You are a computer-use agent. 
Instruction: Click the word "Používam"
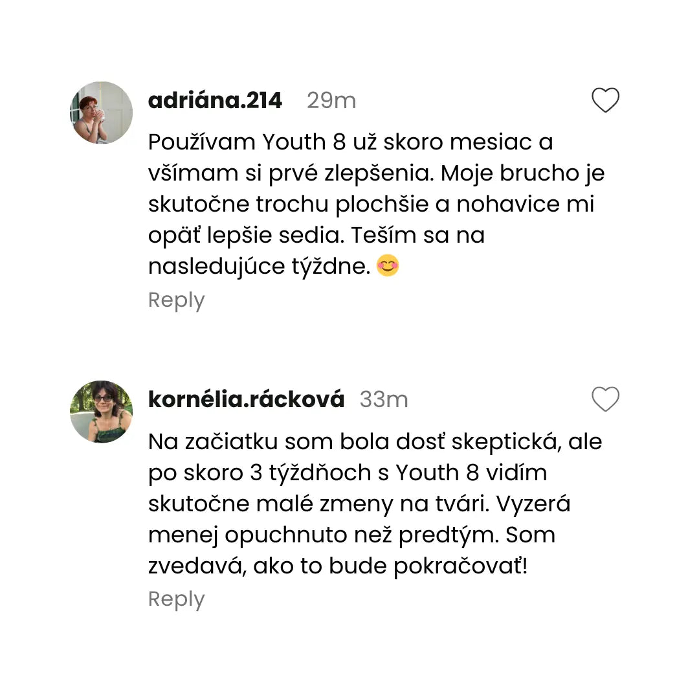202,142
